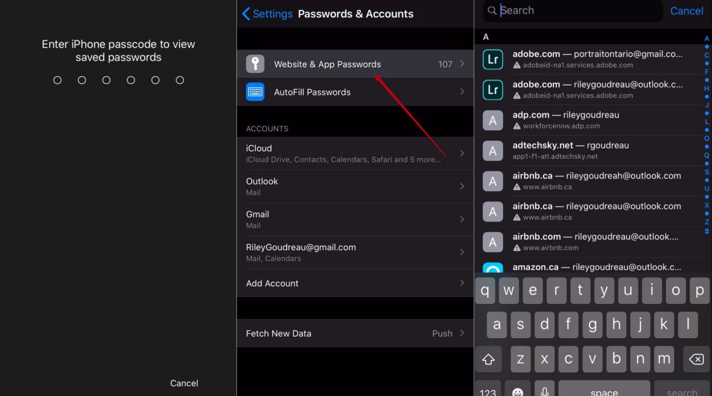This screenshot has height=396, width=712.
Task: Open adp.com rileygoudreau password entry
Action: click(589, 120)
